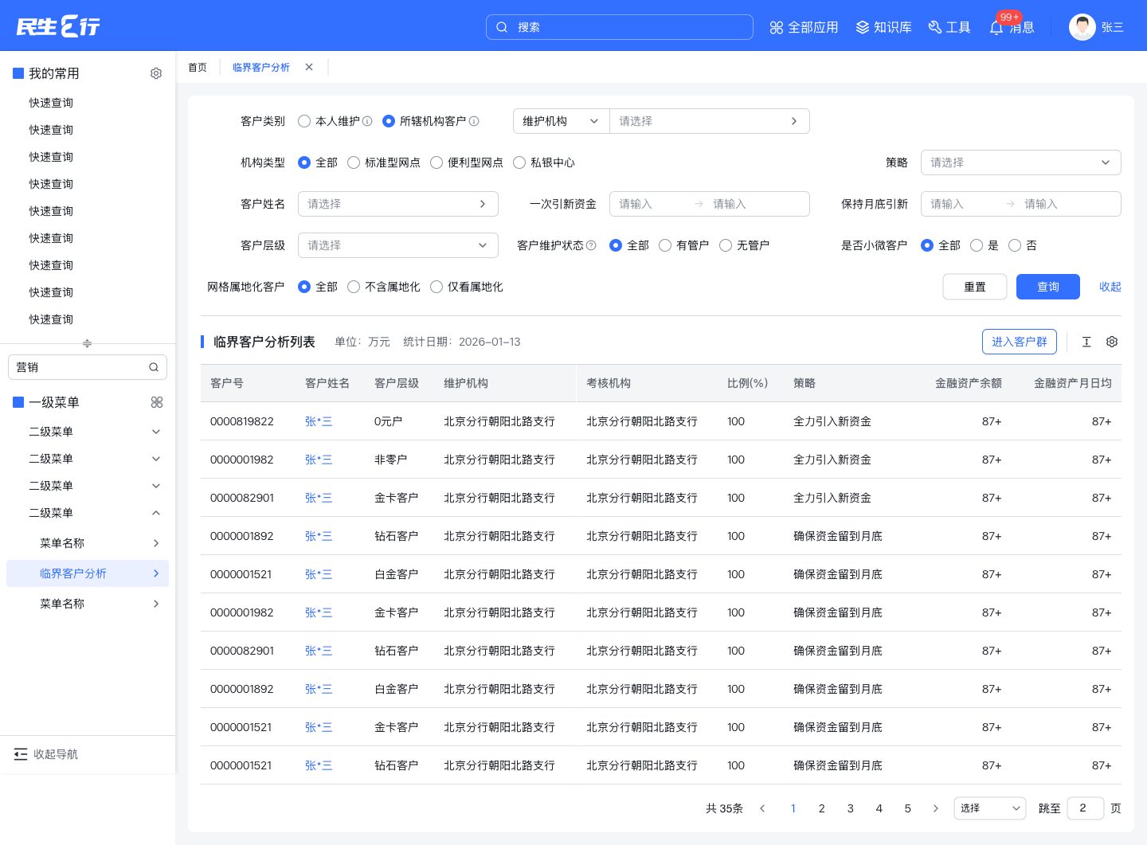The image size is (1147, 845).
Task: Open the table column settings gear
Action: coord(1112,342)
